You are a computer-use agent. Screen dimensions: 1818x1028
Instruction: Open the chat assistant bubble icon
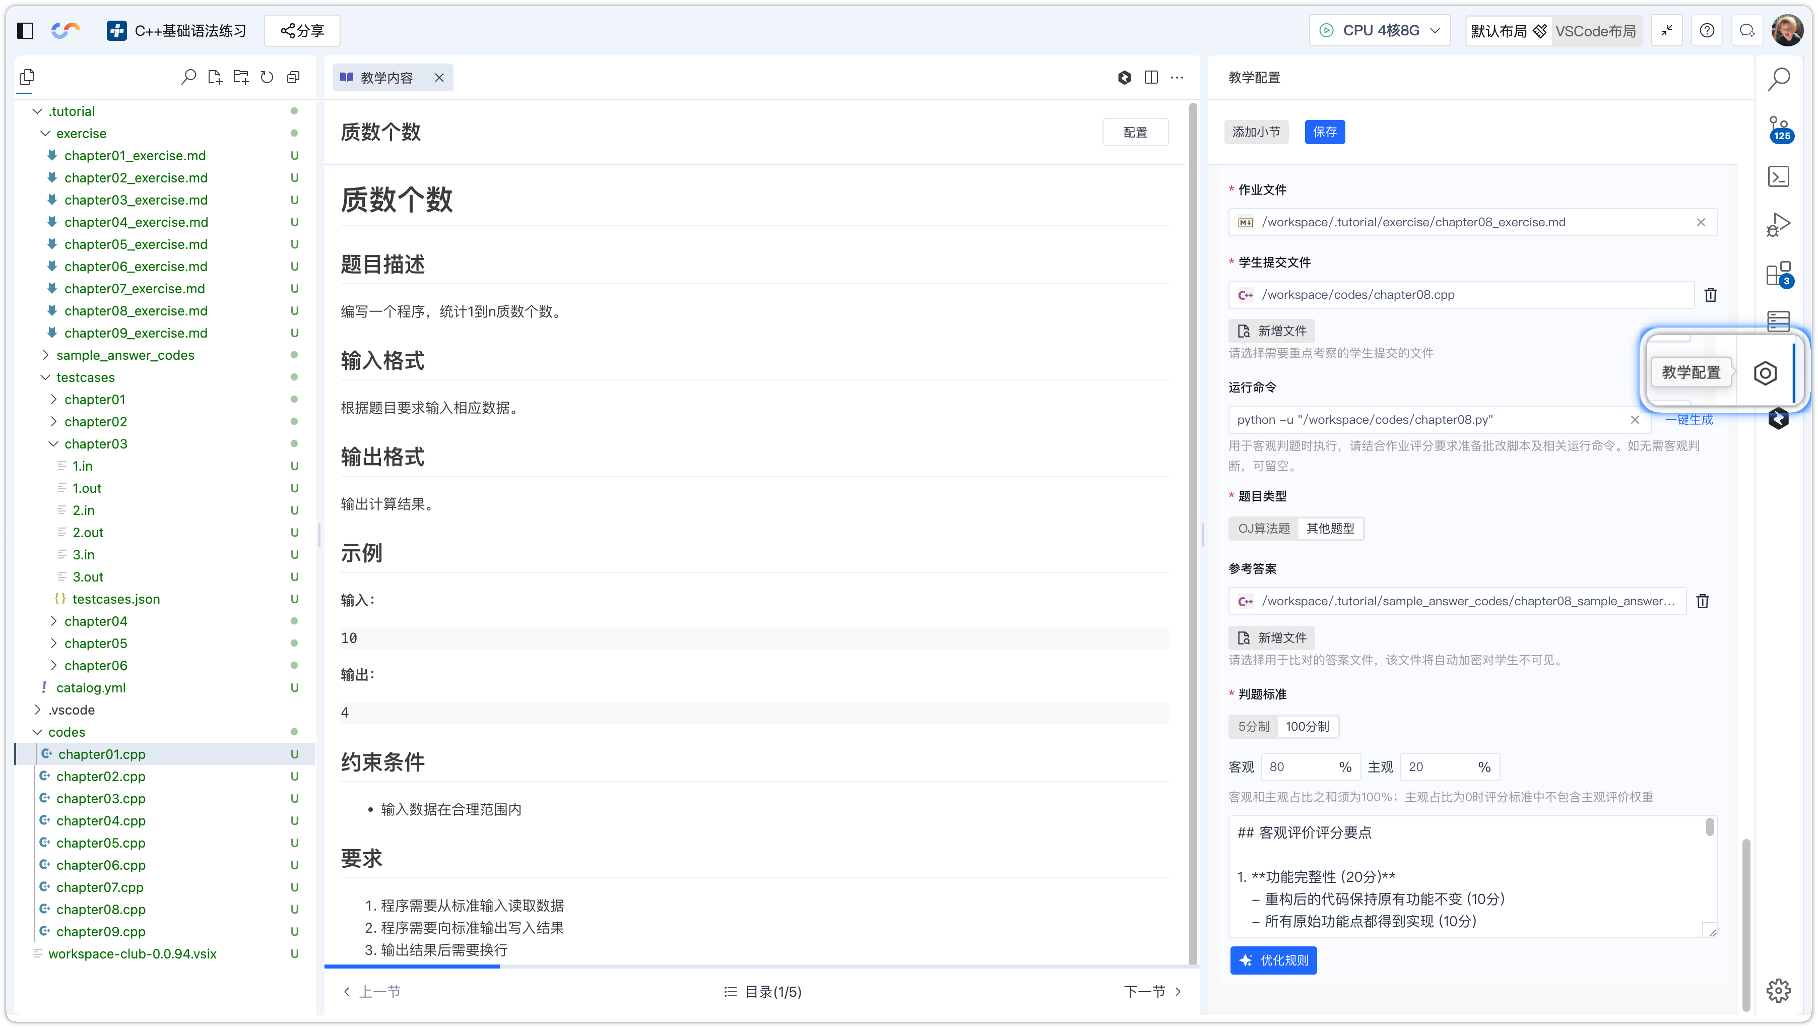(1747, 30)
